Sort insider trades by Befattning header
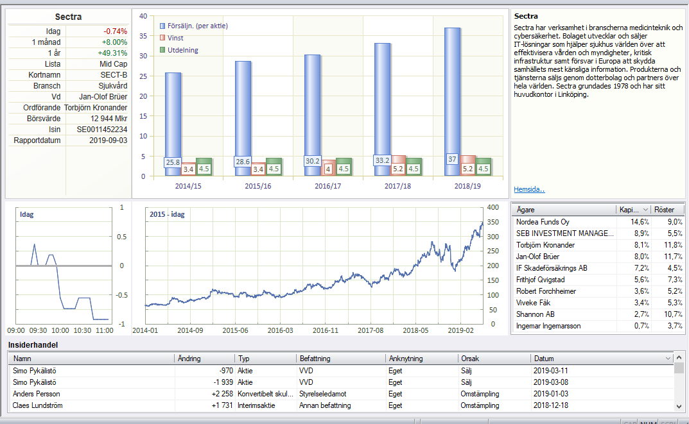Image resolution: width=689 pixels, height=424 pixels. click(x=340, y=359)
